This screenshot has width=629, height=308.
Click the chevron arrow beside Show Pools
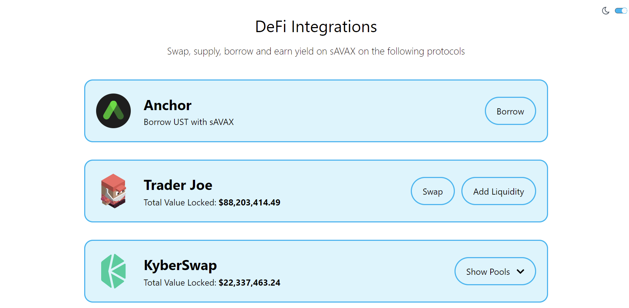pyautogui.click(x=520, y=272)
